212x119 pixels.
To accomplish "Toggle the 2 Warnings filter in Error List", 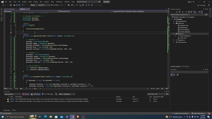I will tap(35, 94).
